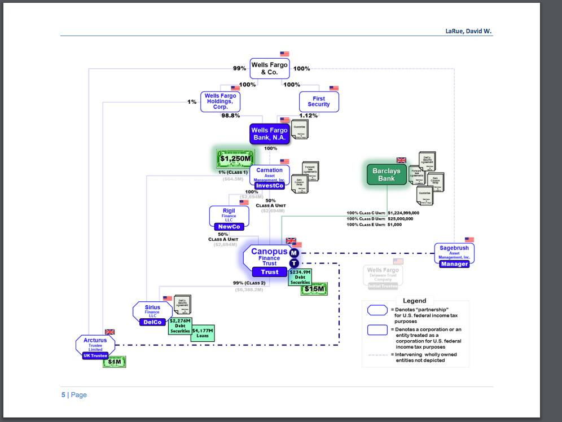Select the Wells Fargo Holdings, Corp. box
Viewport: 562px width, 422px height.
pos(221,102)
